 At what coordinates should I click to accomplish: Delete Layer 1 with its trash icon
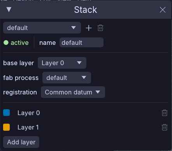165,127
